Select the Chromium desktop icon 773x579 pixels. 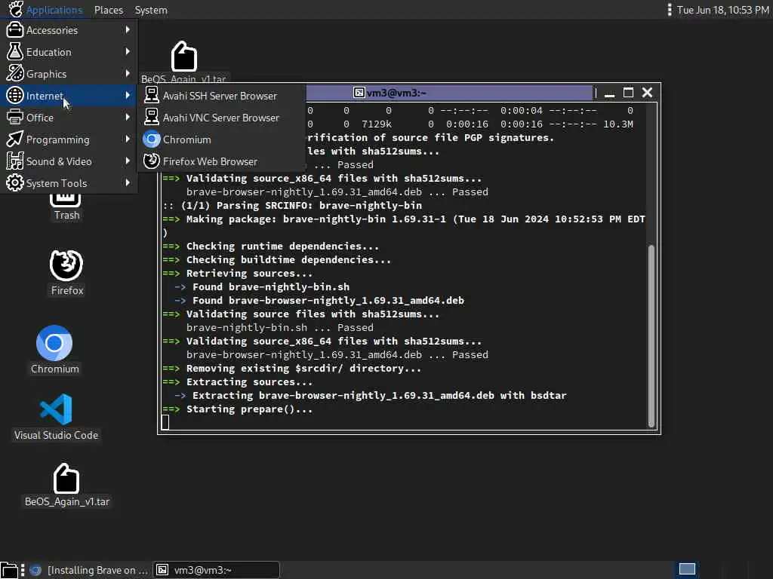[x=54, y=350]
